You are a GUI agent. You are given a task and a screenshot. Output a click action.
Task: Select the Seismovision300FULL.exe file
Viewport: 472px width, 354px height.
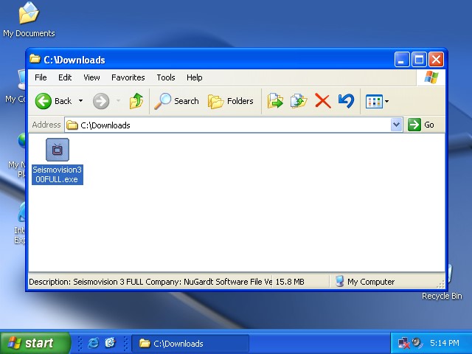tap(58, 161)
